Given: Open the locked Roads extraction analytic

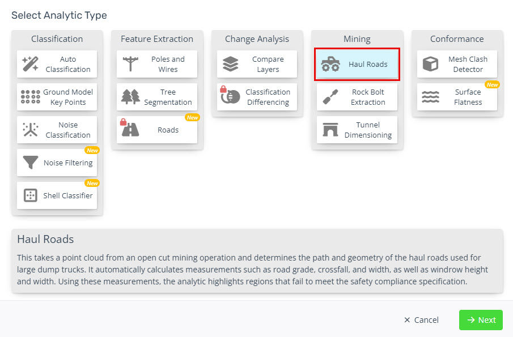Looking at the screenshot, I should (x=156, y=130).
